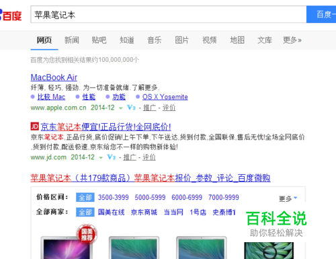336x259 pixels.
Task: Open the 音乐 tab
Action: (x=155, y=40)
